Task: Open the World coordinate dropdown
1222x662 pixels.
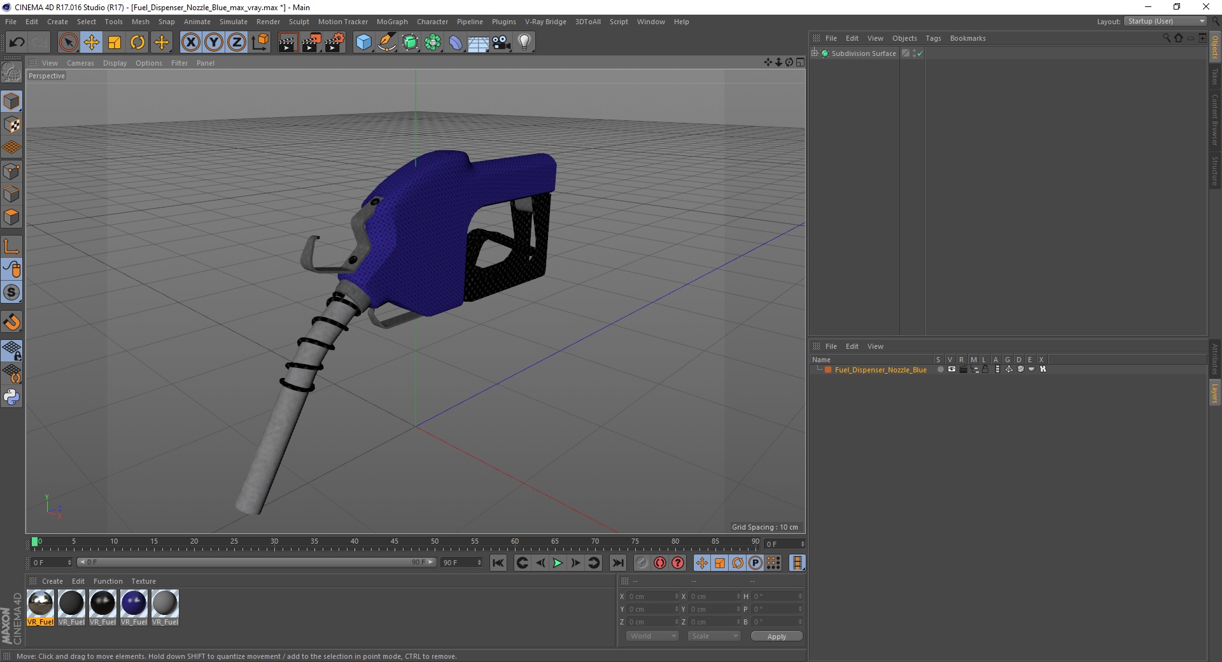Action: [652, 636]
